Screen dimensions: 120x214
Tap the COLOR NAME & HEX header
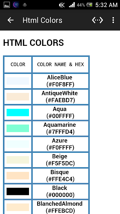(x=60, y=65)
